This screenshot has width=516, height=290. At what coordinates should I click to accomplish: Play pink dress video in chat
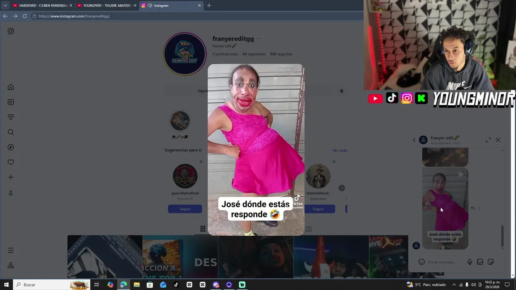[445, 208]
